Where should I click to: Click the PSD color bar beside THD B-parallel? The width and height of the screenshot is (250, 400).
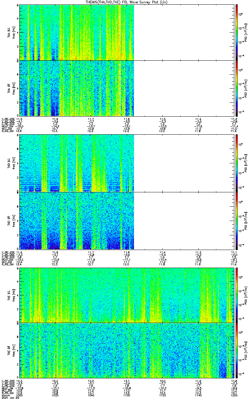(x=237, y=220)
